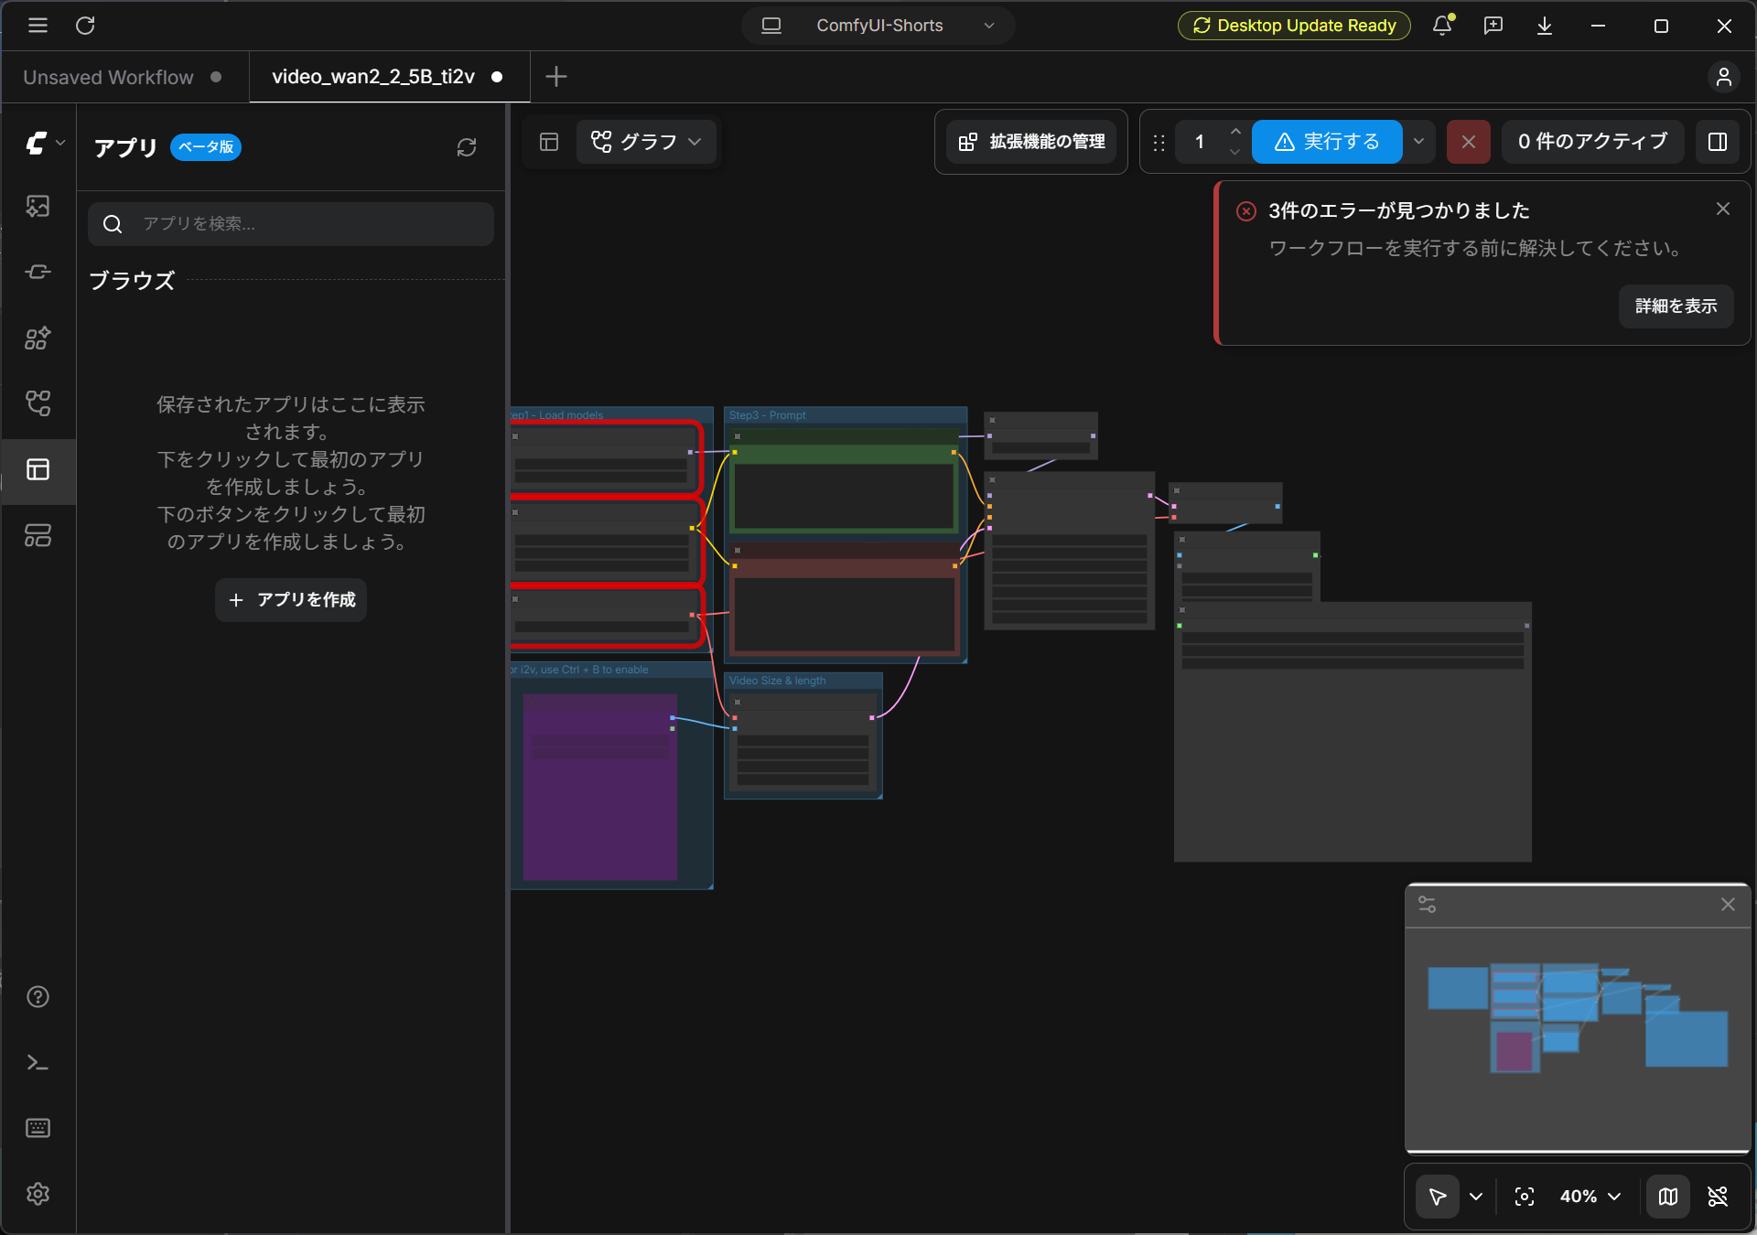Focus the アプリを検索 search field

point(291,224)
